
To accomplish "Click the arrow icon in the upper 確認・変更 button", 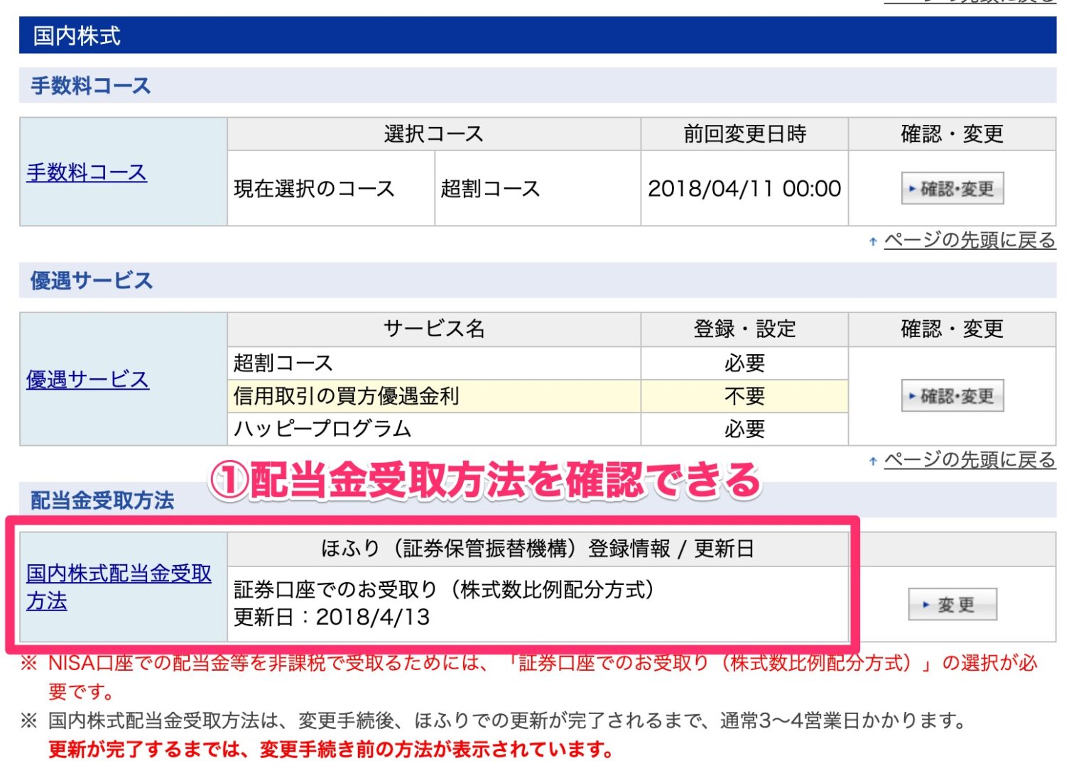I will 914,188.
